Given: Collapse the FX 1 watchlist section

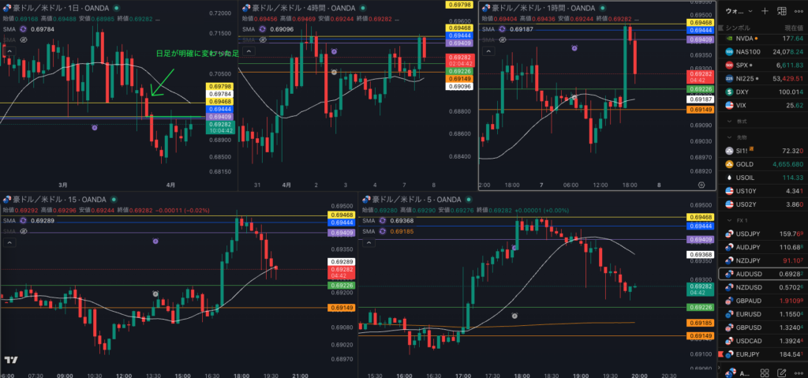Looking at the screenshot, I should (730, 220).
